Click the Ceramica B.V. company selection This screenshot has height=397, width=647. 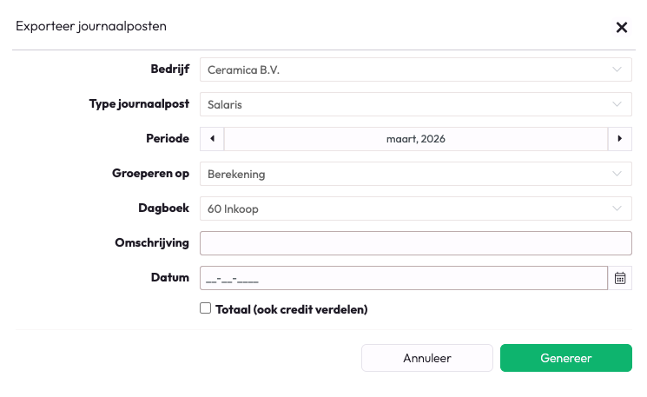pyautogui.click(x=243, y=69)
